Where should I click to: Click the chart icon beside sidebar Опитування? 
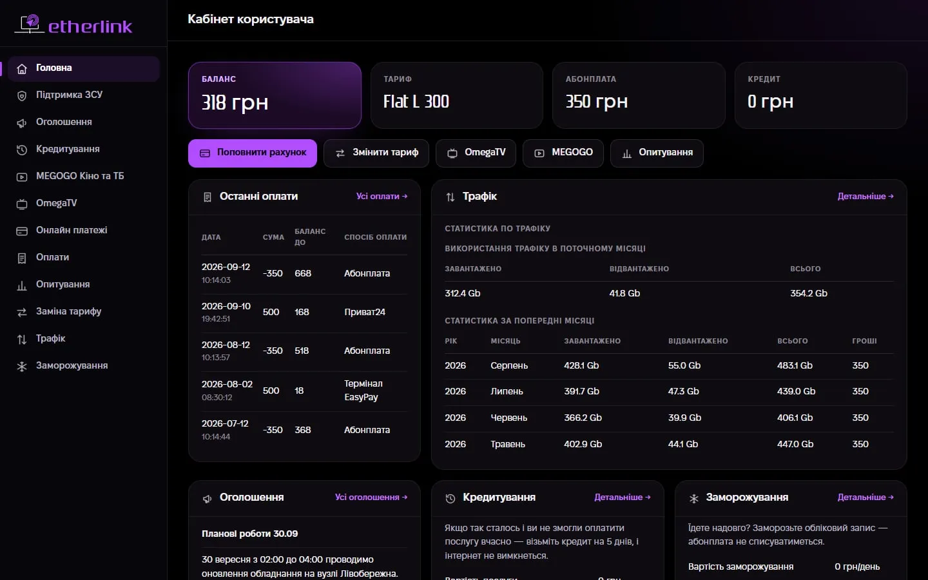tap(22, 285)
